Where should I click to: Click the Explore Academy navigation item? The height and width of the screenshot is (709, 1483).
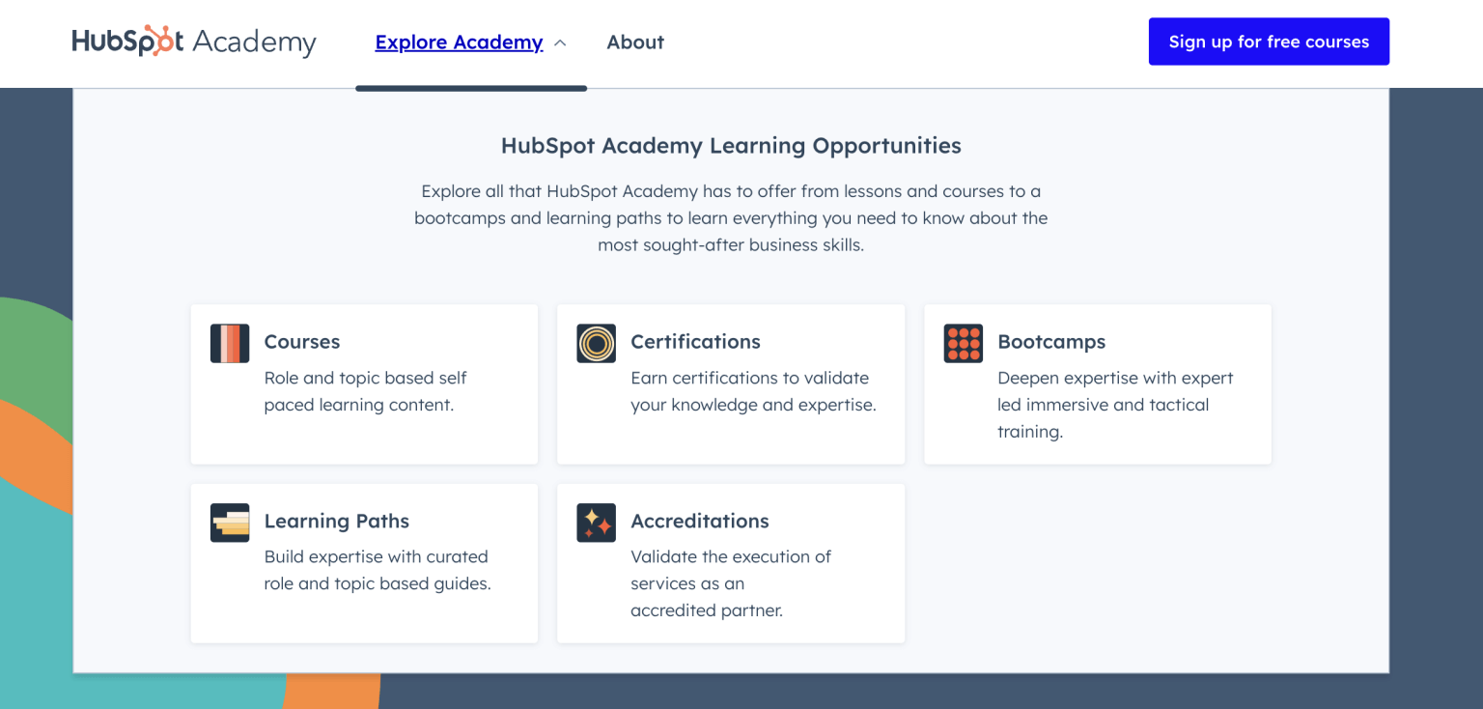[459, 42]
